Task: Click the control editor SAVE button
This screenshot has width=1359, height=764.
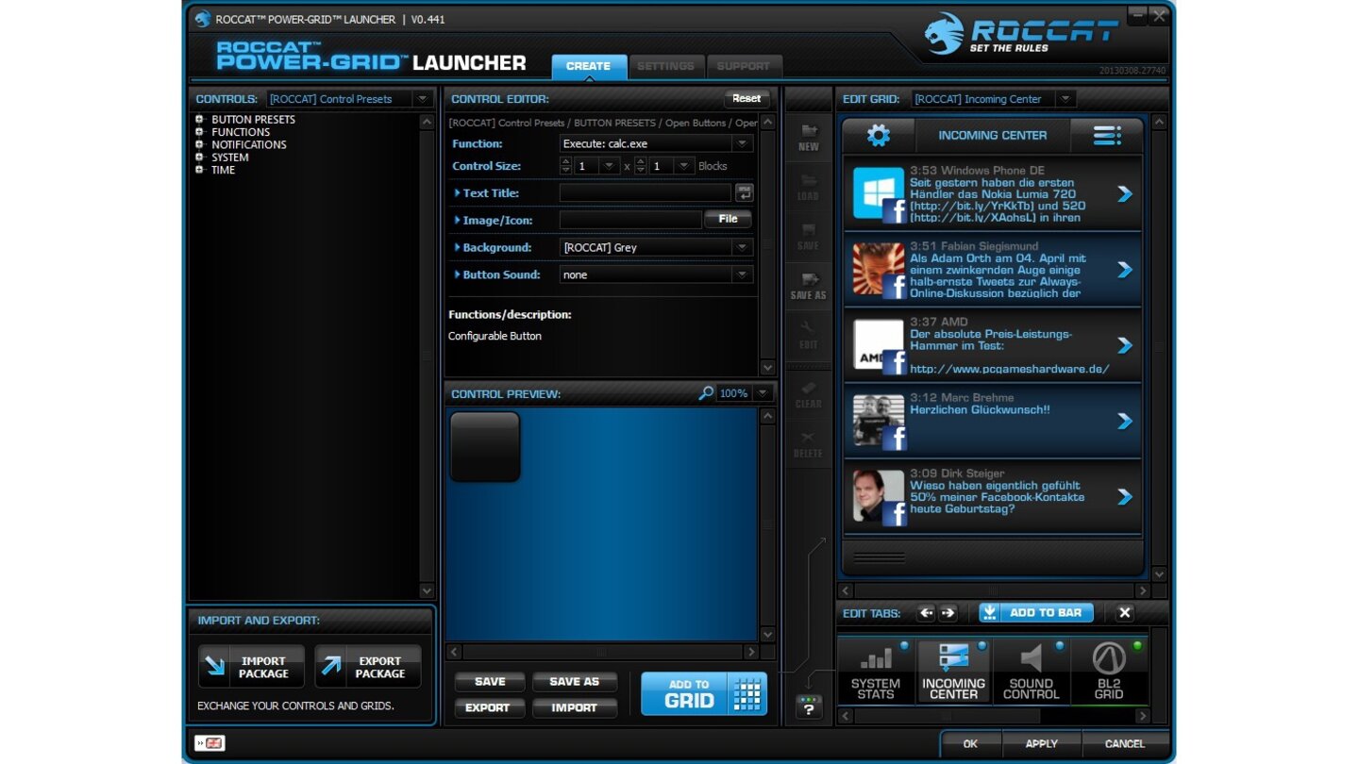Action: click(490, 681)
